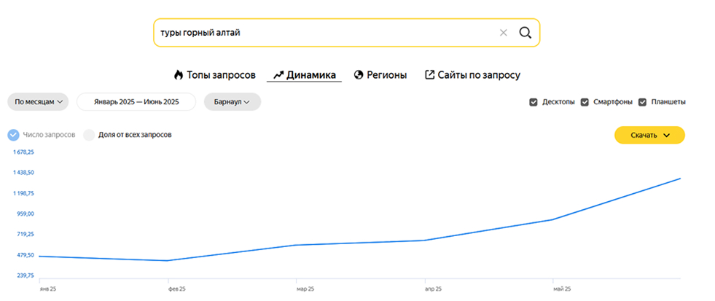
Task: Toggle the Смартфоны checkbox
Action: coord(585,102)
